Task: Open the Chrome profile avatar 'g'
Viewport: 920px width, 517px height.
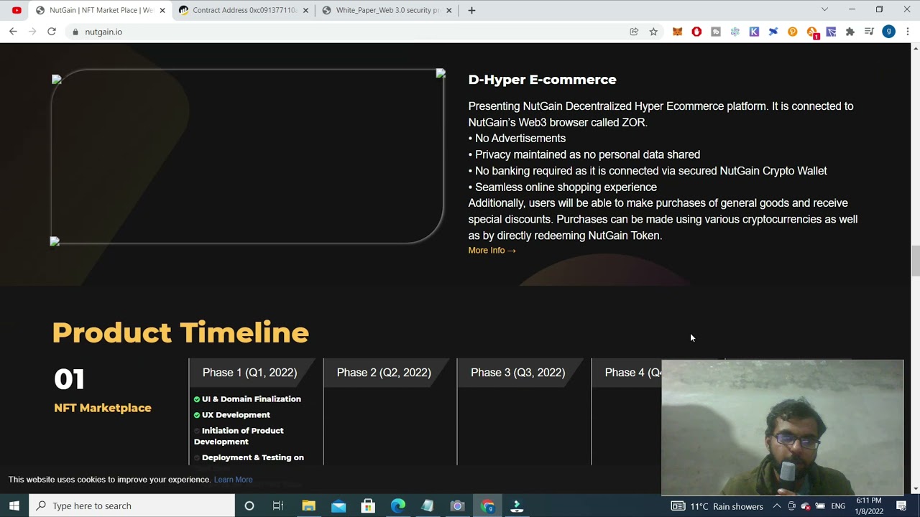Action: [889, 32]
